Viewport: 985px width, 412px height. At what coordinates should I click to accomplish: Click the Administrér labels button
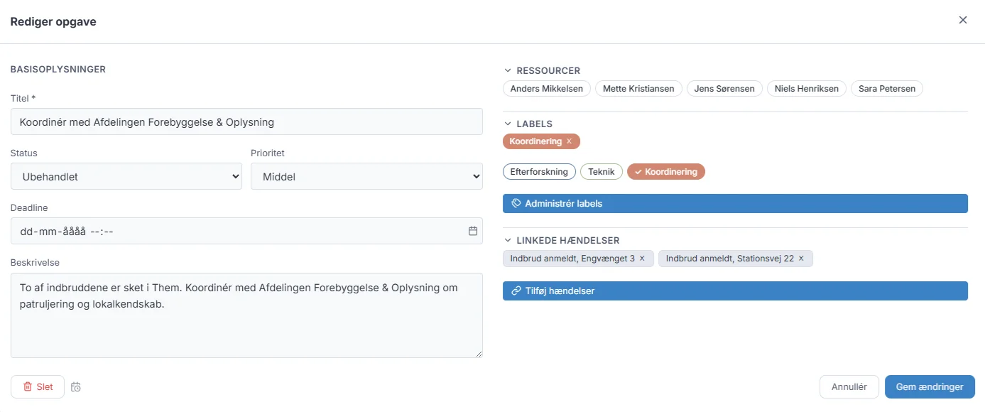[x=735, y=203]
